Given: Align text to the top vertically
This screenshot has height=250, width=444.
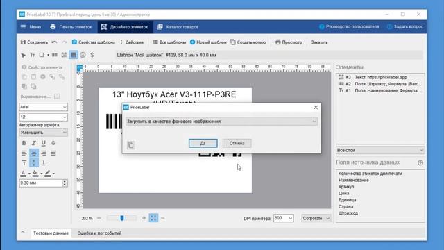Looking at the screenshot, I should click(24, 162).
